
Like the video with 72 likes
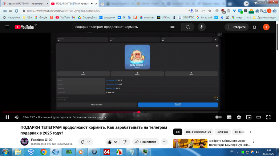click(112, 142)
